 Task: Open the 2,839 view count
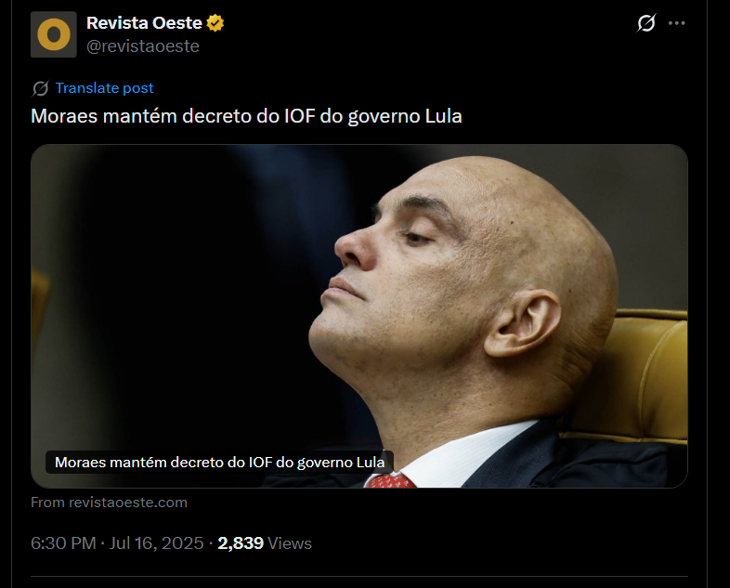(x=241, y=543)
